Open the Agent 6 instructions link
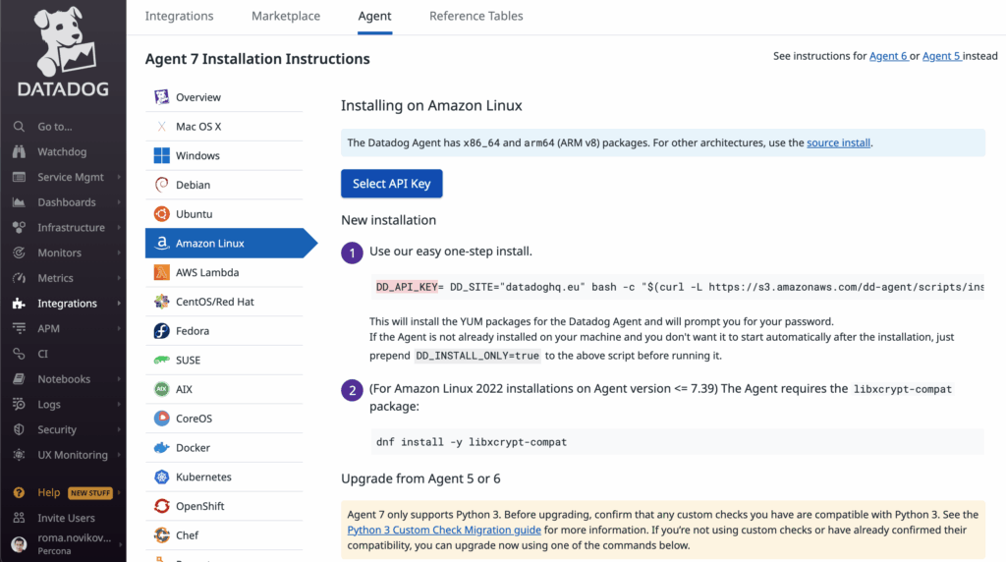Viewport: 1006px width, 562px height. [888, 57]
